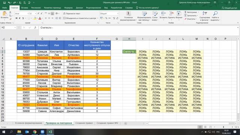Open the Условное форматирование sheet tab

pyautogui.click(x=28, y=123)
